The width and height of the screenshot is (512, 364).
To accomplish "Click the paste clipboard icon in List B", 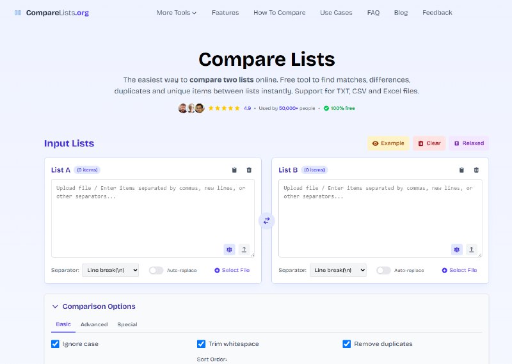I will (461, 170).
